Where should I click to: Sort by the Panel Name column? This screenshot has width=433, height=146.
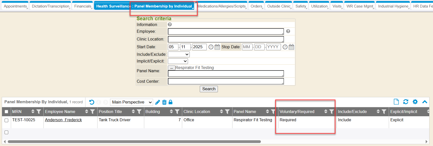click(x=268, y=111)
